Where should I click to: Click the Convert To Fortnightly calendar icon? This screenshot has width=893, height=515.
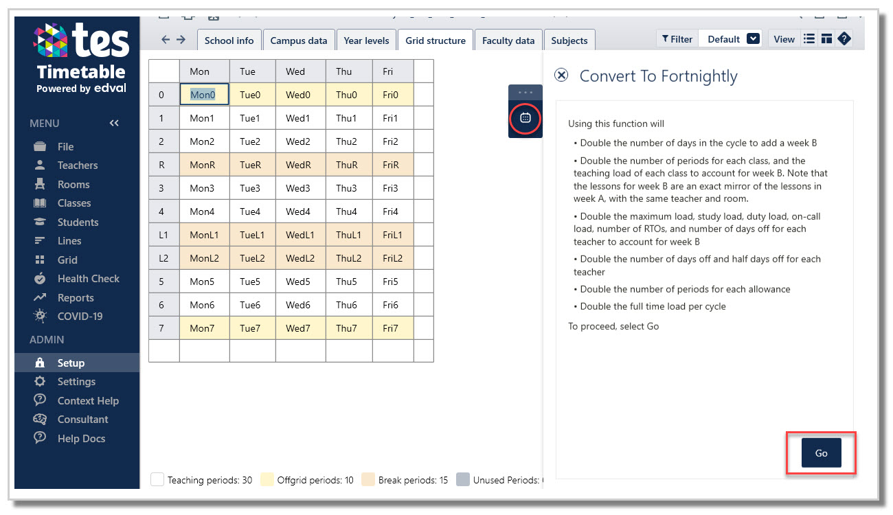[525, 118]
